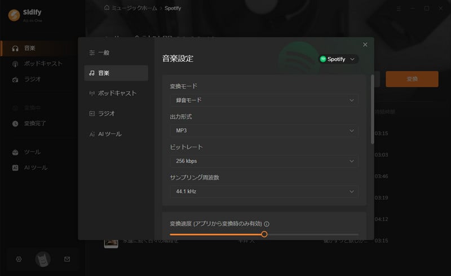Click the 03:46 track duration
The width and height of the screenshot is (451, 276).
[382, 176]
